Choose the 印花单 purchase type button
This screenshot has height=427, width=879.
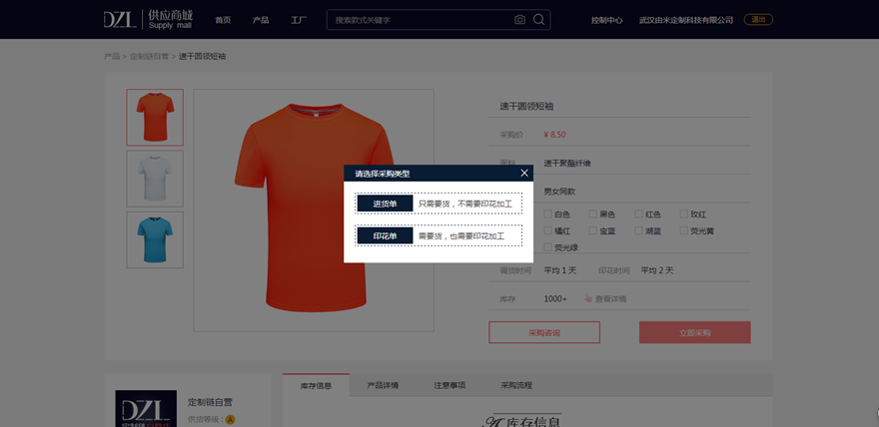385,236
